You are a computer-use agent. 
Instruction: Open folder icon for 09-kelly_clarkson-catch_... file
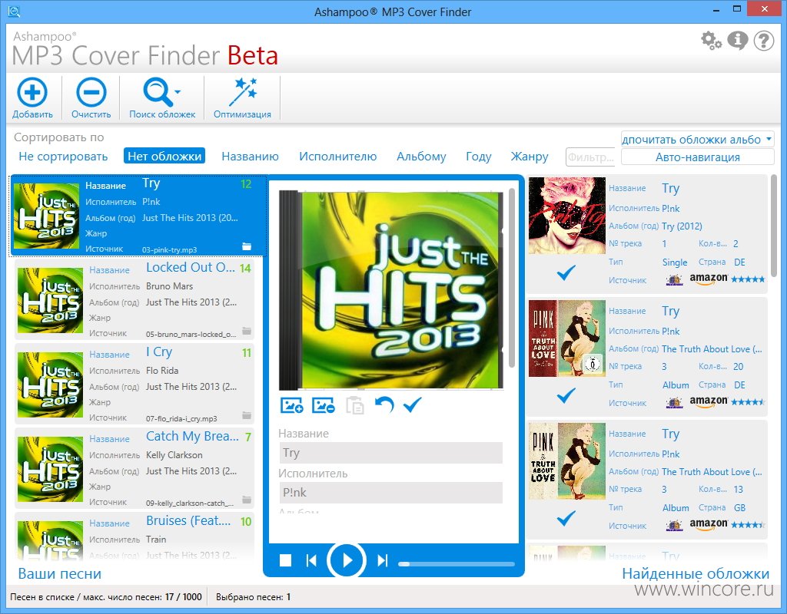[x=247, y=499]
